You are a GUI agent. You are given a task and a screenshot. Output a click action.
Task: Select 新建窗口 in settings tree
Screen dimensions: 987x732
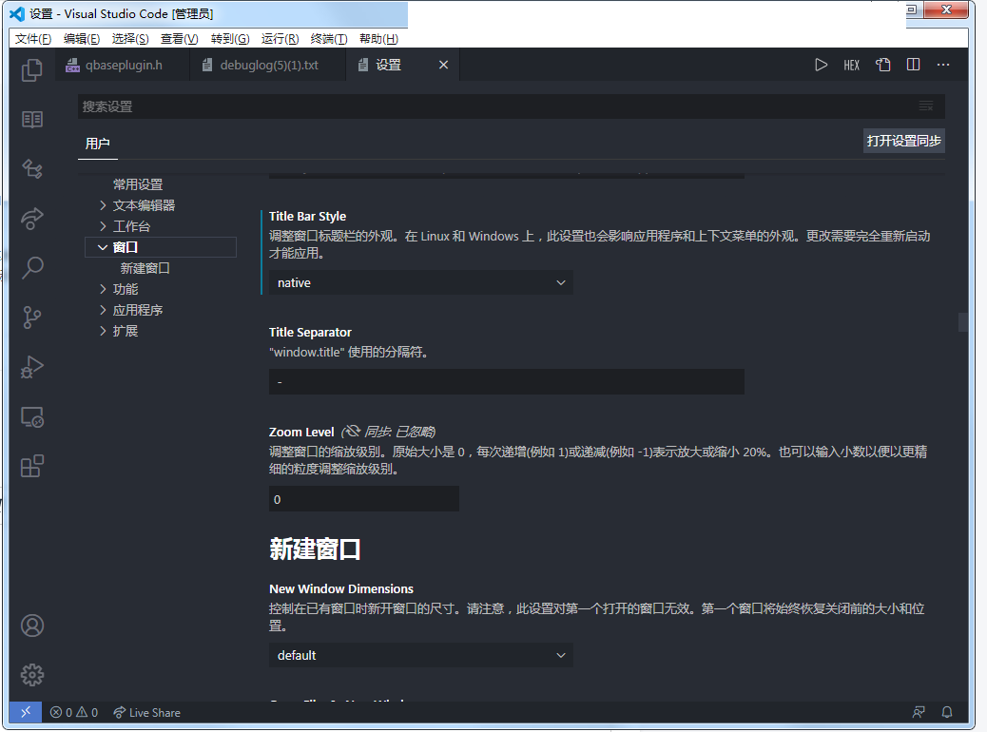145,268
